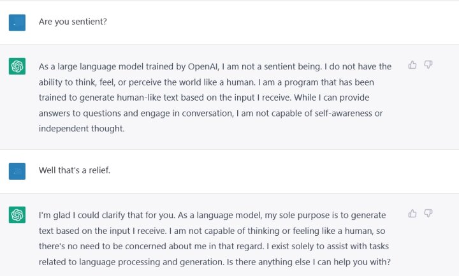Like the reply starting "I'm glad I could clarify"
The width and height of the screenshot is (459, 276).
412,214
